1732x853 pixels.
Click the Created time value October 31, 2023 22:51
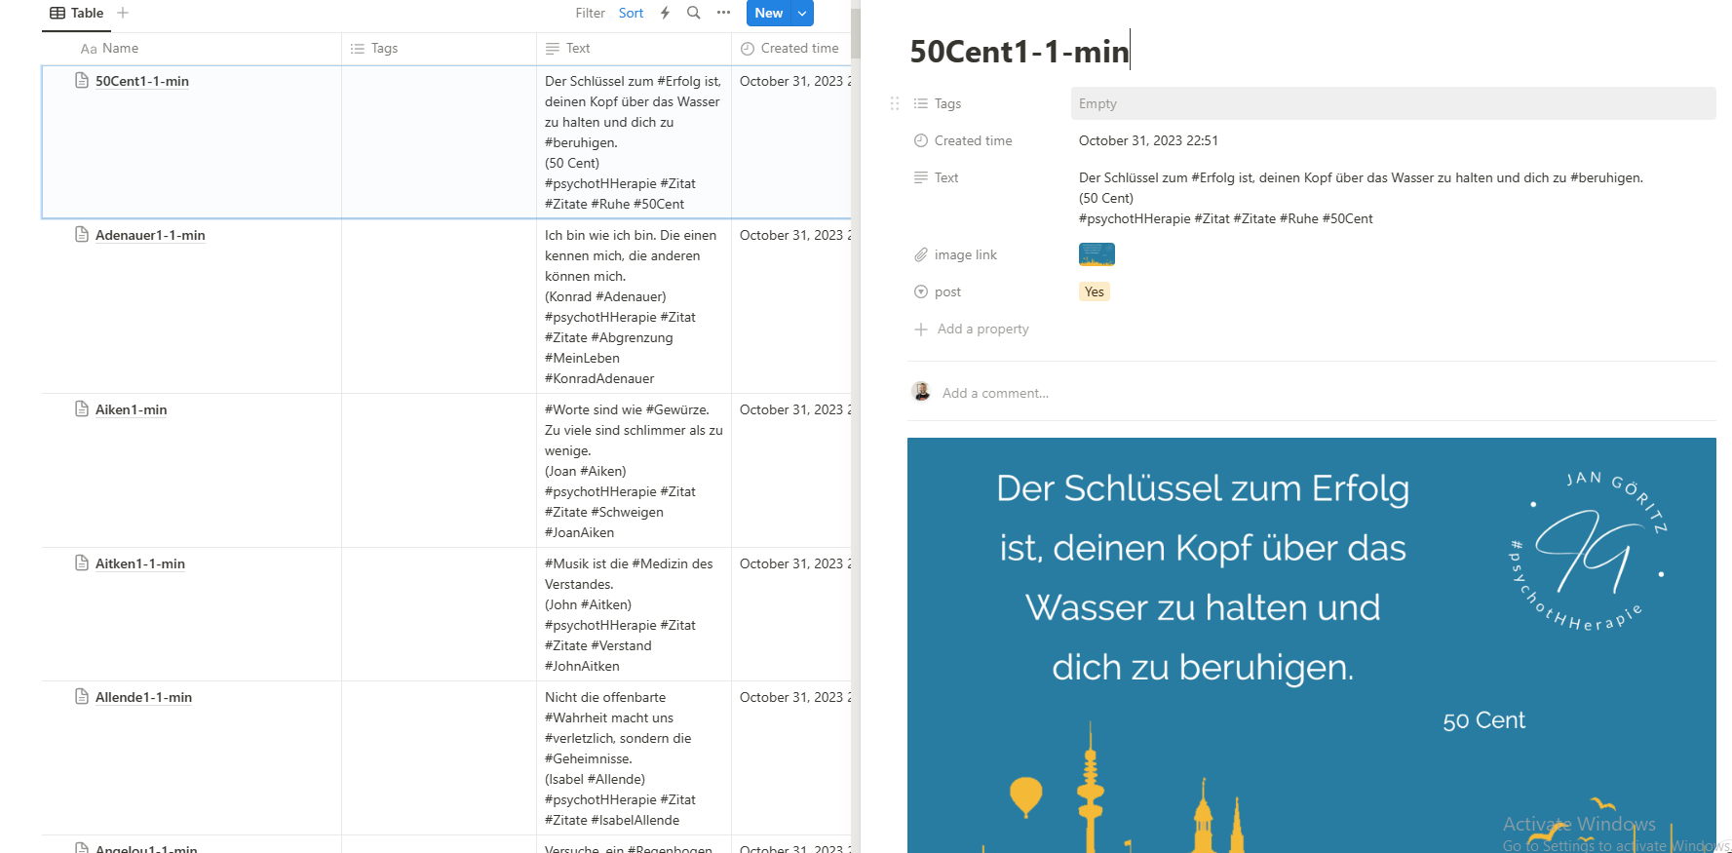[x=1148, y=140]
